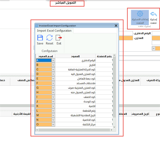Select the Import Excel Configuration tab
Screen dimensions: 160x151
pyautogui.click(x=54, y=31)
